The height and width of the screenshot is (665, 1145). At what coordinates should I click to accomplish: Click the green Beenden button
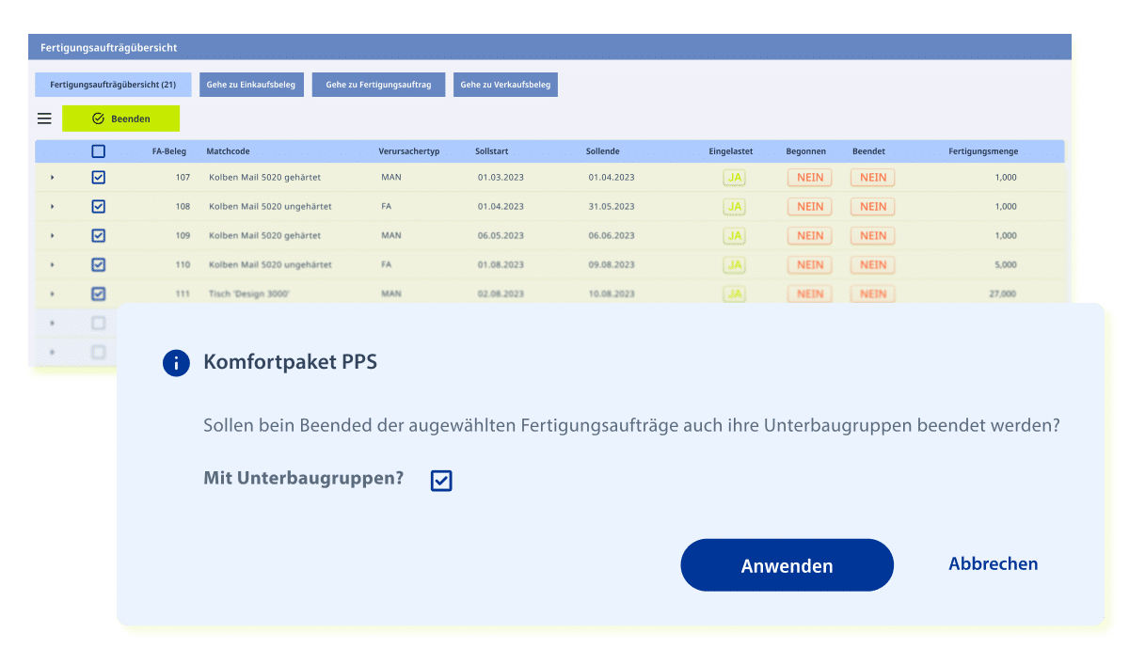click(x=121, y=119)
